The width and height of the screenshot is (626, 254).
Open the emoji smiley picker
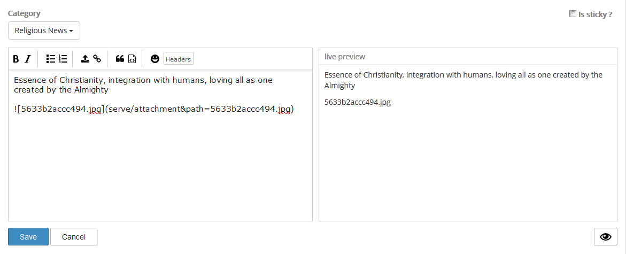coord(155,59)
